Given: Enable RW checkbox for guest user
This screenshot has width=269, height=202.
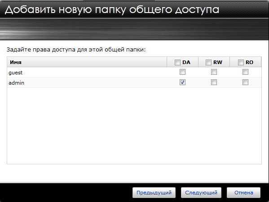Looking at the screenshot, I should pos(214,72).
